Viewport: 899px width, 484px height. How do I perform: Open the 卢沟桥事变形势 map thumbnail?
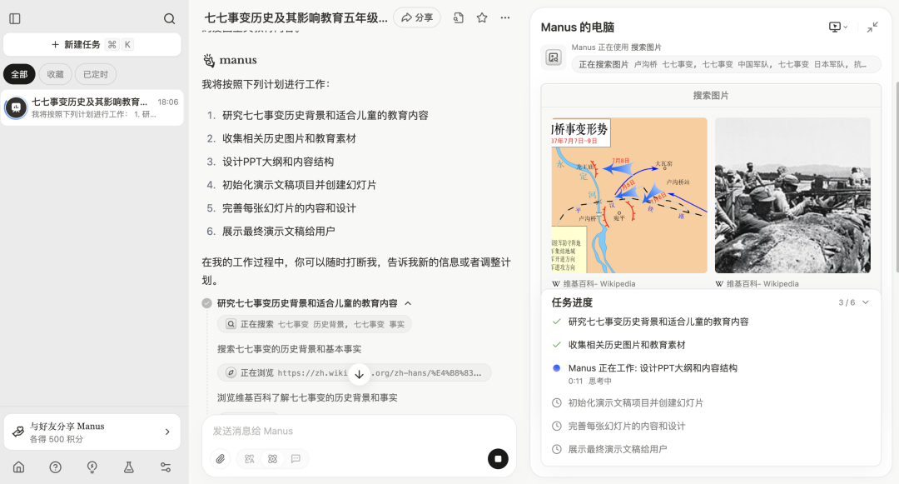point(629,196)
